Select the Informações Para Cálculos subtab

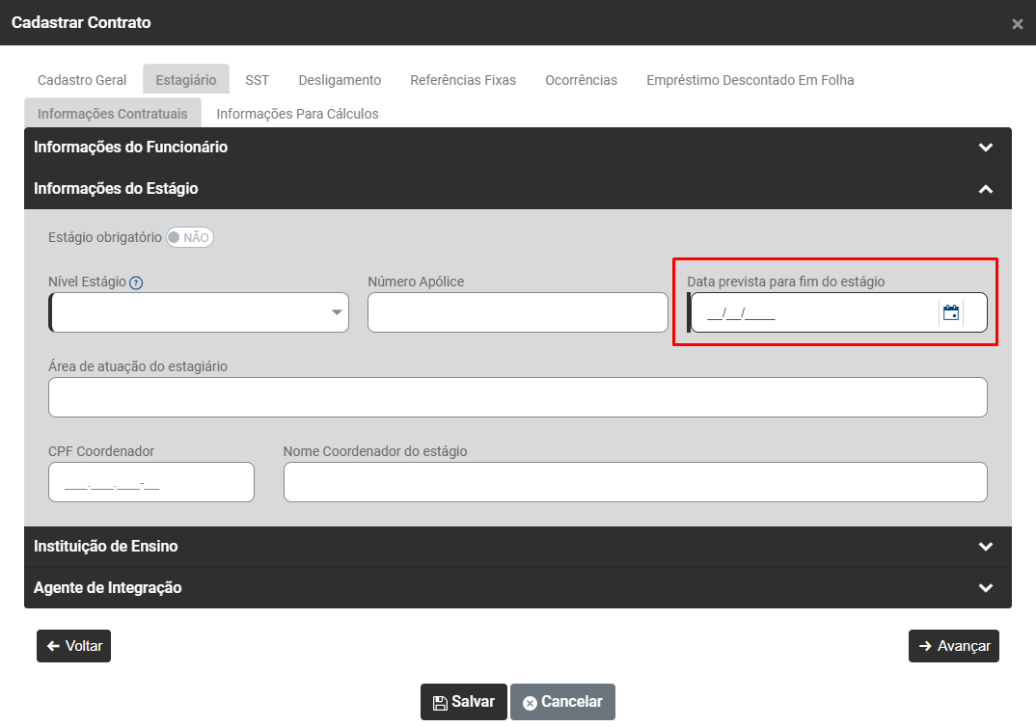point(297,114)
